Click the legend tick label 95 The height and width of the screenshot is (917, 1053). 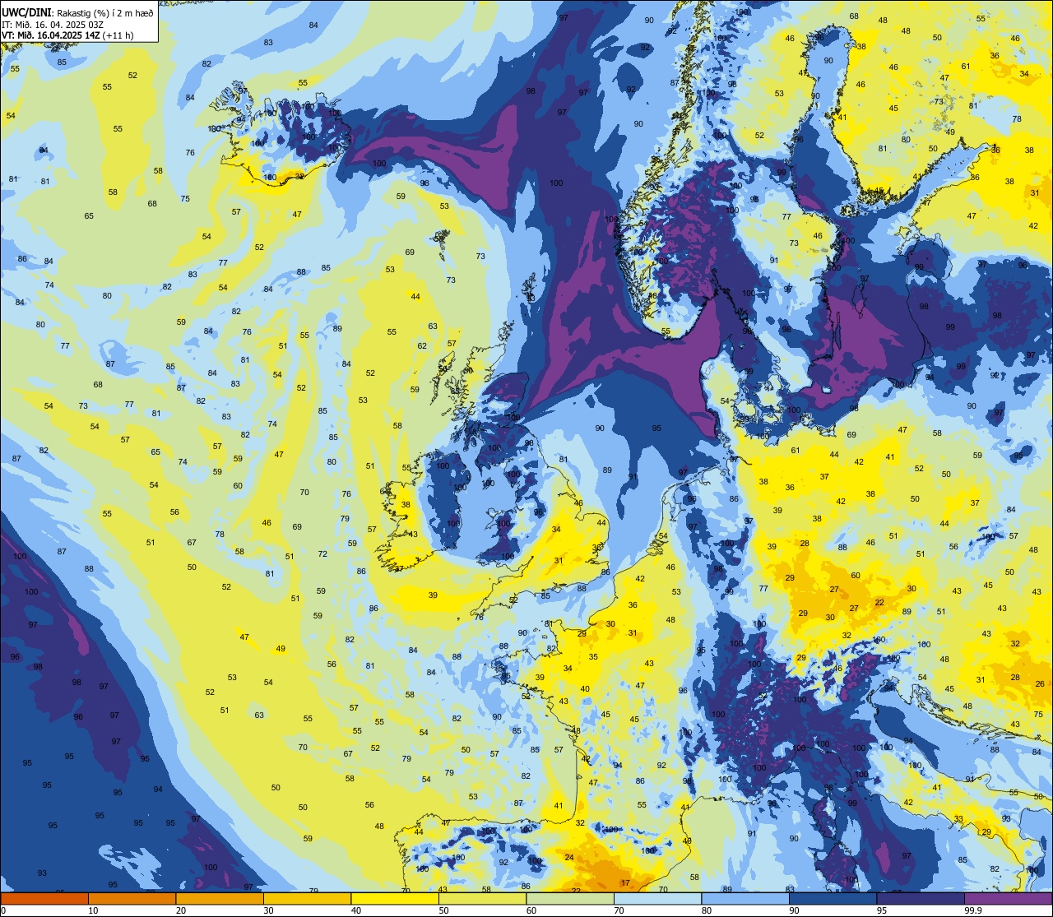click(x=882, y=910)
